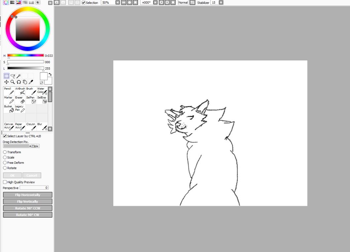Screen dimensions: 350x252
Task: Click the Flip Horizontally button
Action: (28, 195)
